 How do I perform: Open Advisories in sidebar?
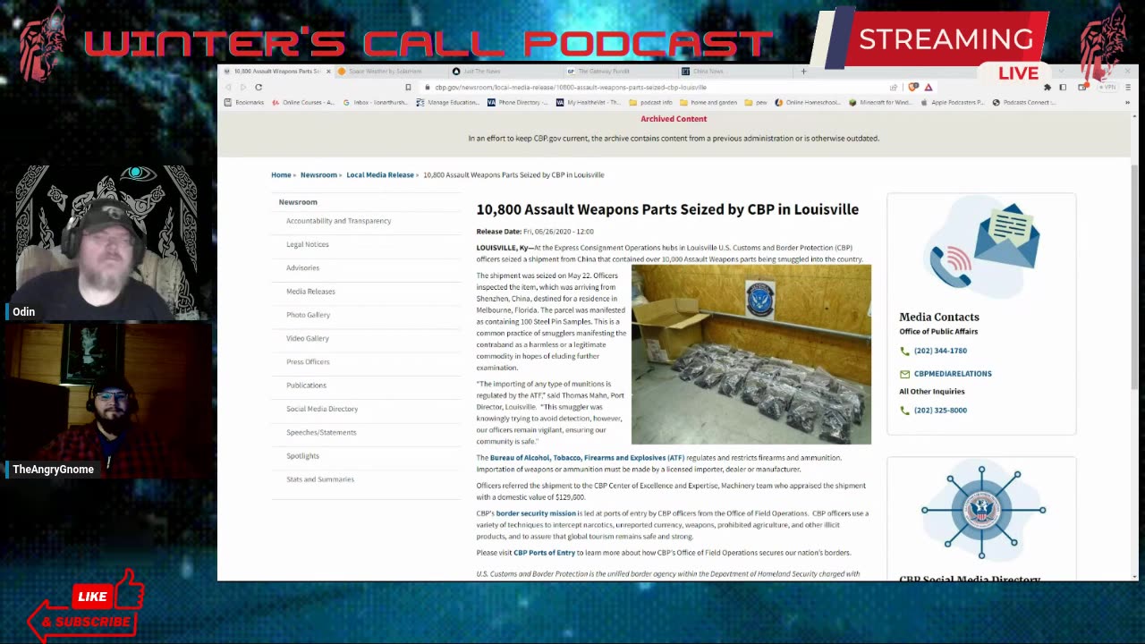[x=302, y=267]
